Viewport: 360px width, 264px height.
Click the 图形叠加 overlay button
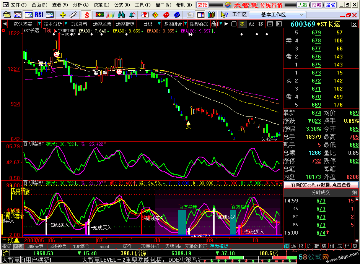pyautogui.click(x=199, y=24)
